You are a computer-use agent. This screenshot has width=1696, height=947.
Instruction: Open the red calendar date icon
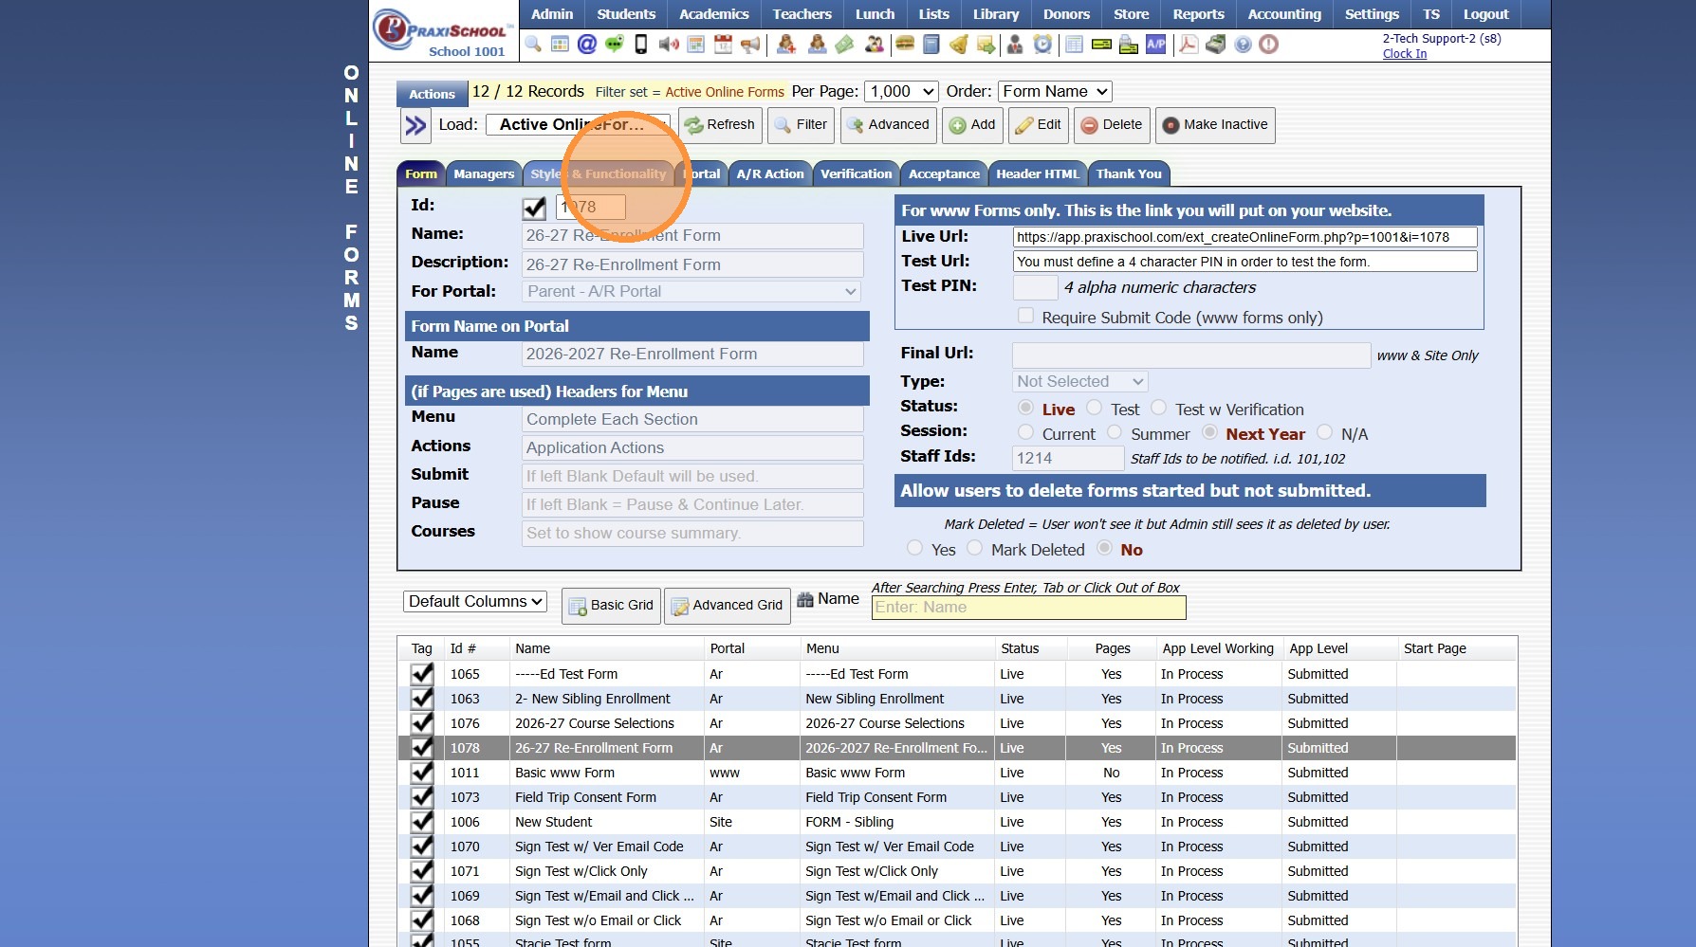[723, 44]
